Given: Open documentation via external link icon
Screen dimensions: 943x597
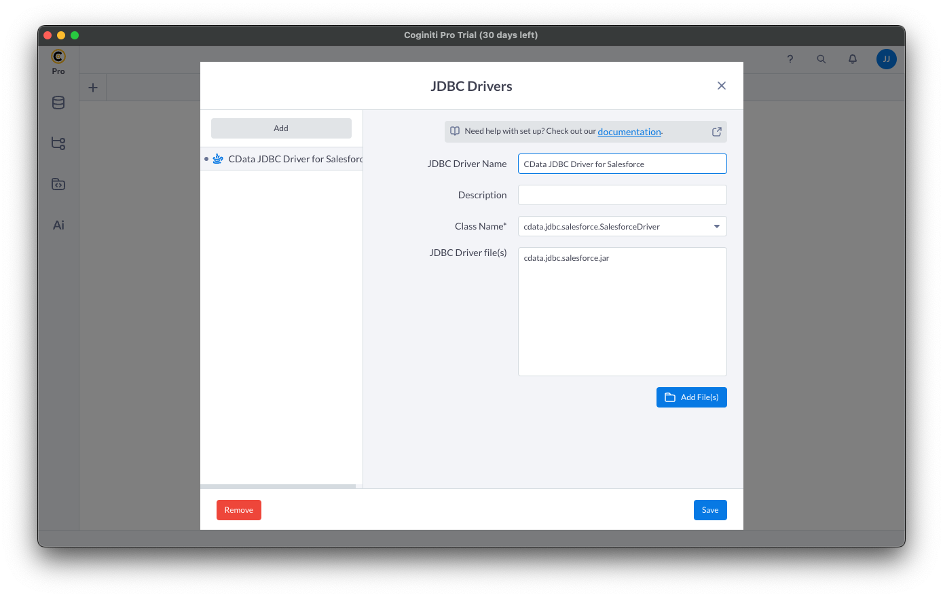Looking at the screenshot, I should (716, 132).
